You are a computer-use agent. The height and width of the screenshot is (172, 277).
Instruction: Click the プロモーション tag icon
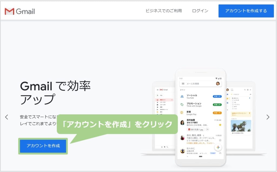point(182,104)
